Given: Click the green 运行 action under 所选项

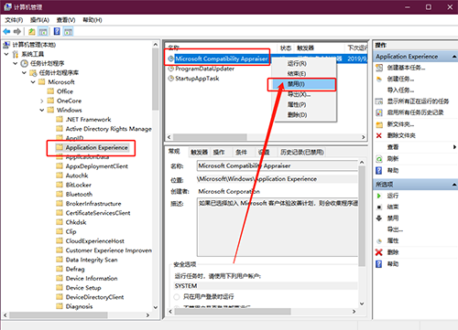Looking at the screenshot, I should point(393,196).
